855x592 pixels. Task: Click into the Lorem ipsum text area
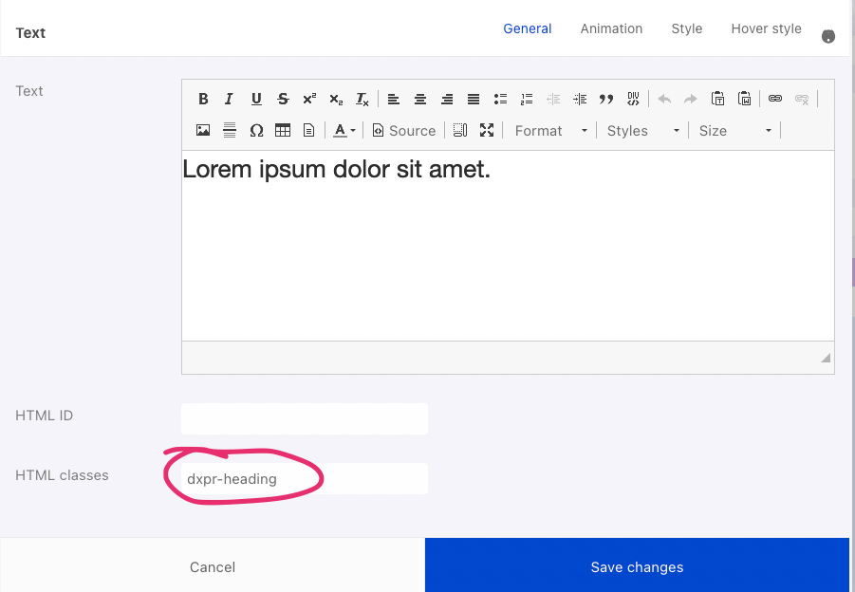[508, 246]
